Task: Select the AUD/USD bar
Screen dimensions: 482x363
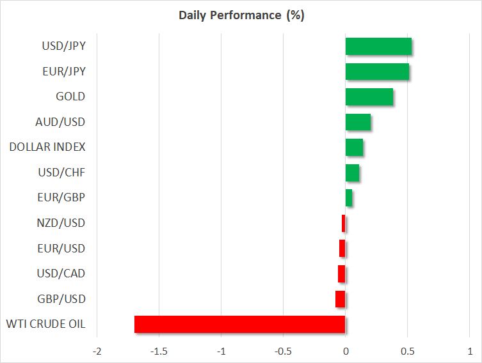Action: pyautogui.click(x=358, y=122)
